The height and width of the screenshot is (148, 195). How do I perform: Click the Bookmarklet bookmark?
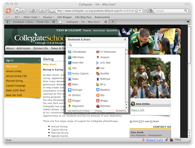(x=102, y=17)
